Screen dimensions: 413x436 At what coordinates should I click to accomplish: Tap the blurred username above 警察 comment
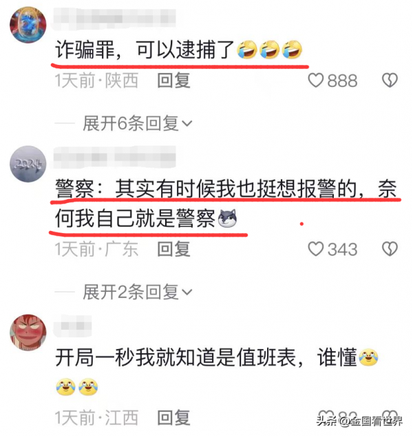coord(114,157)
